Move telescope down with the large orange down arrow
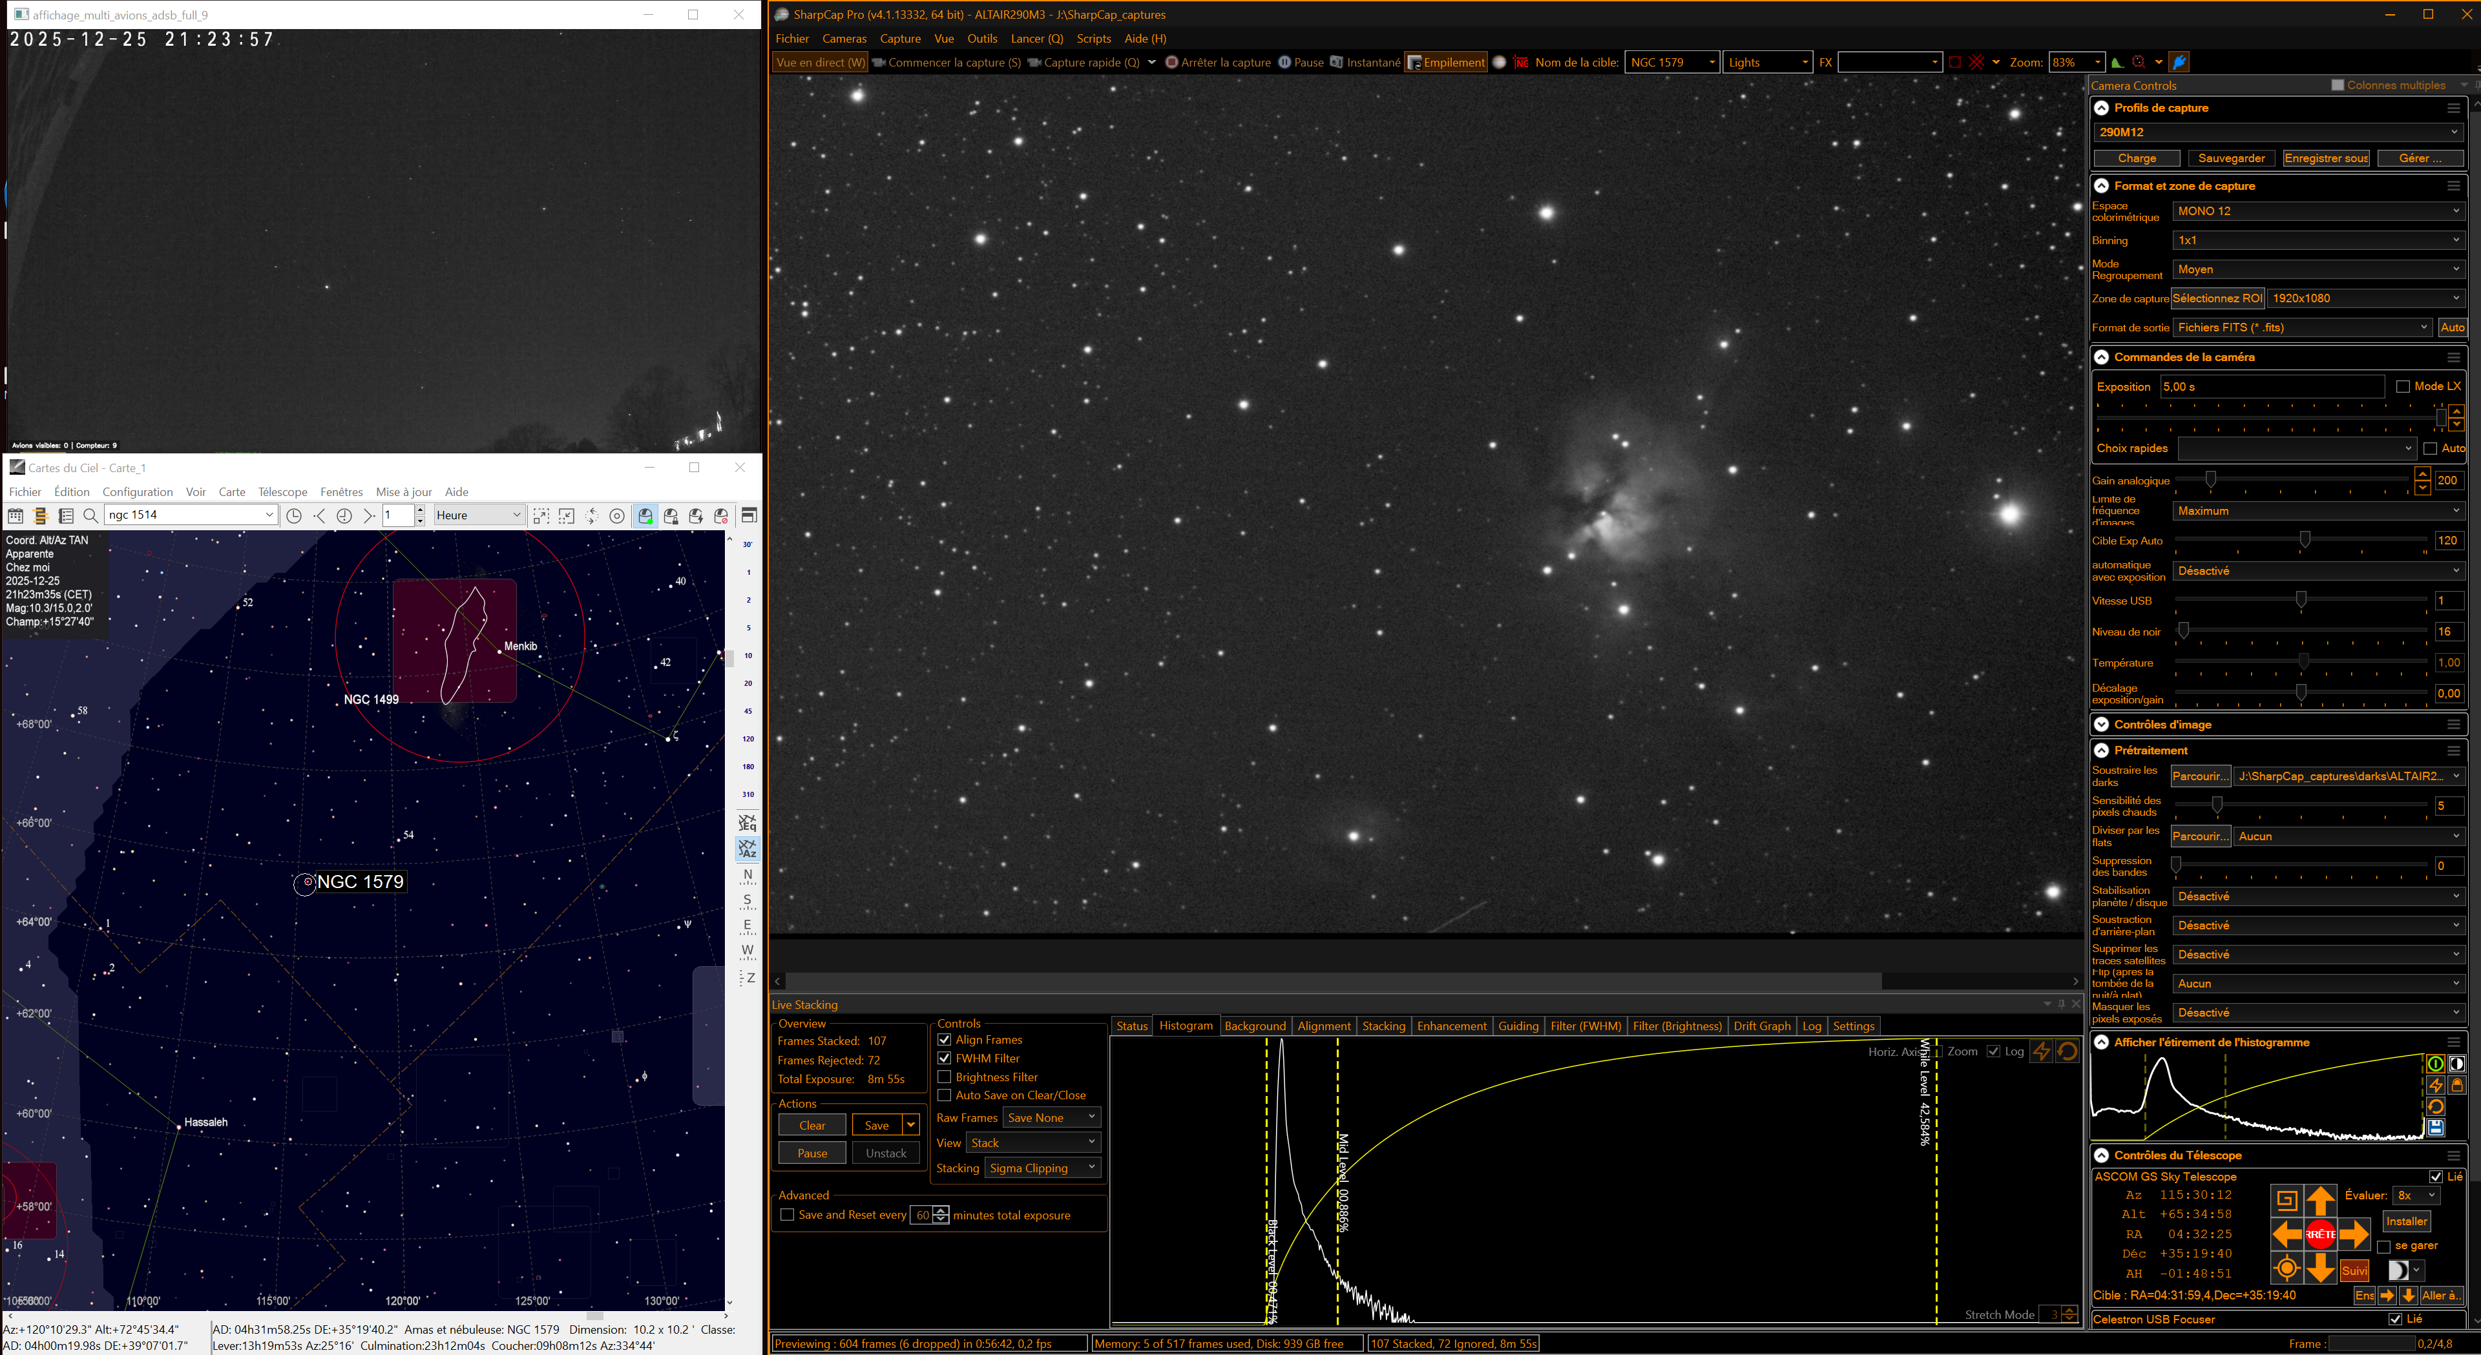 click(2320, 1267)
